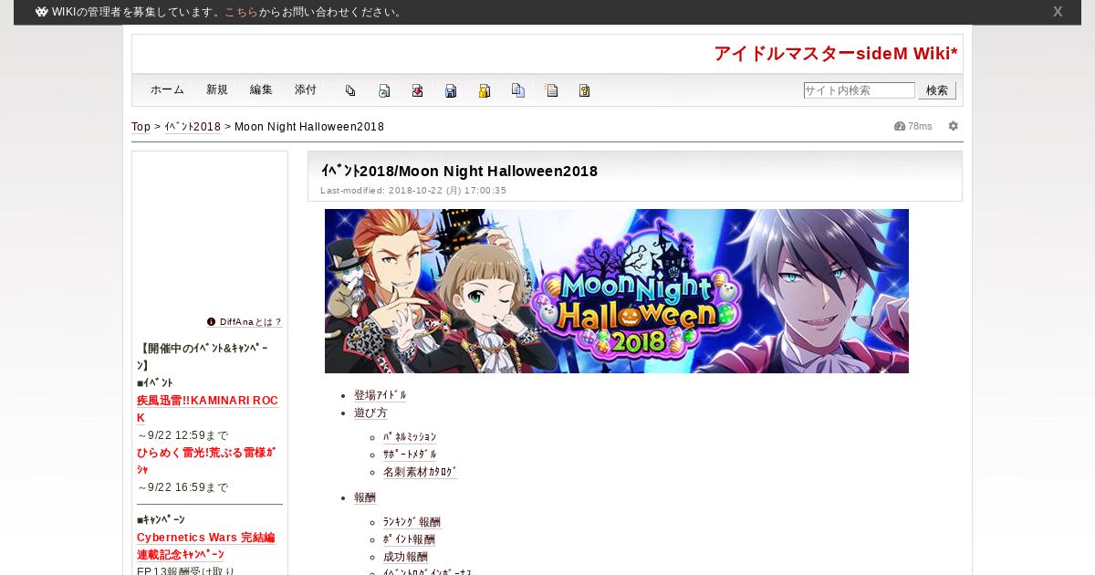Screen dimensions: 1095x575
Task: Click the blue duplicate pages icon
Action: (518, 90)
